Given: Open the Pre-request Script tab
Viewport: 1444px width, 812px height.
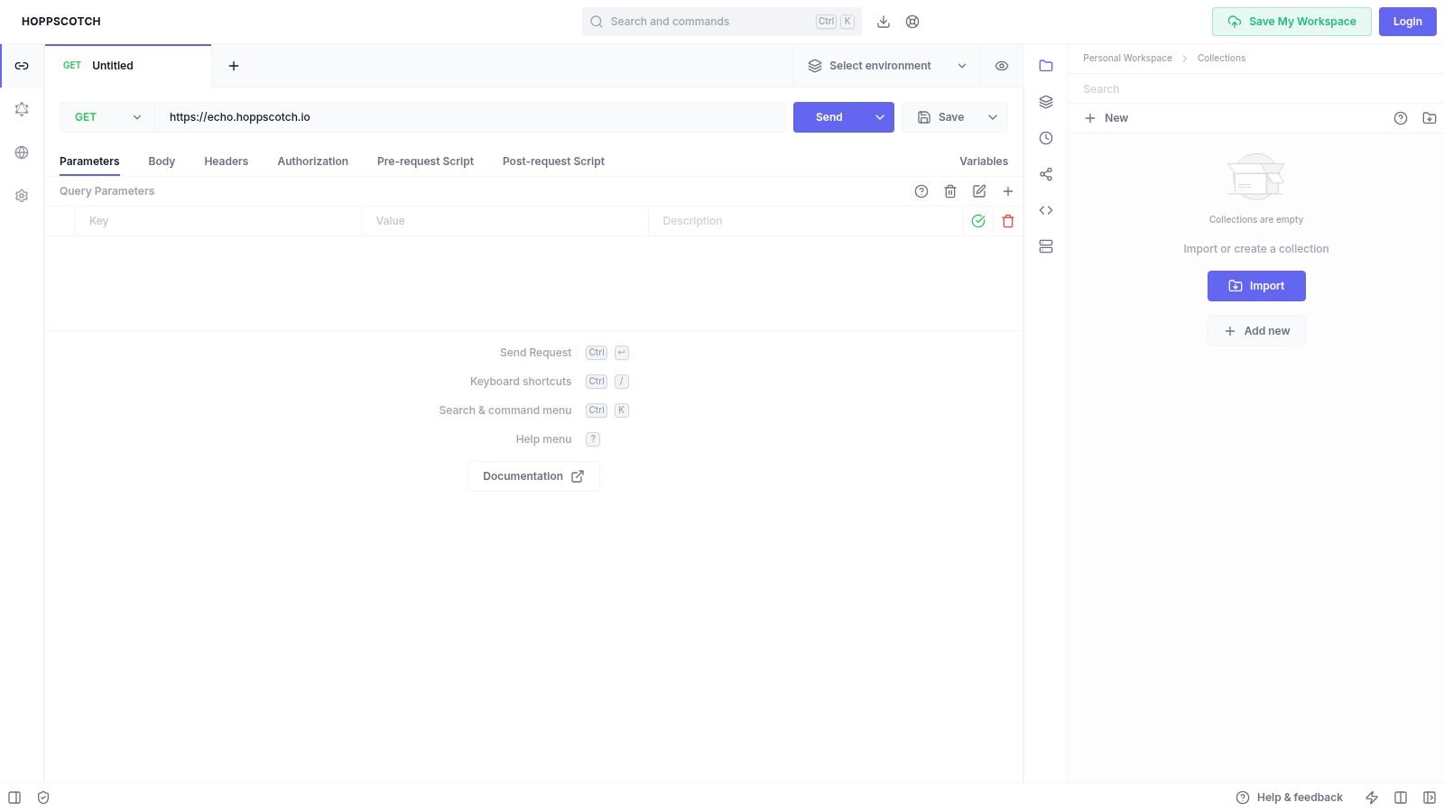Looking at the screenshot, I should (425, 161).
